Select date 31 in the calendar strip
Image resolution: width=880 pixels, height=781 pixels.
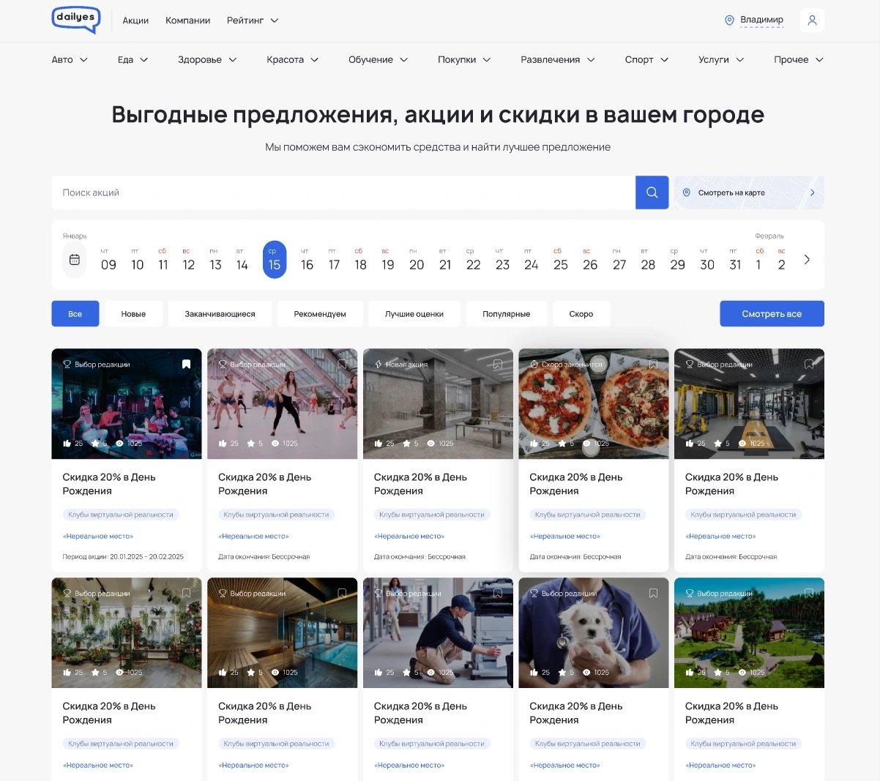point(735,260)
